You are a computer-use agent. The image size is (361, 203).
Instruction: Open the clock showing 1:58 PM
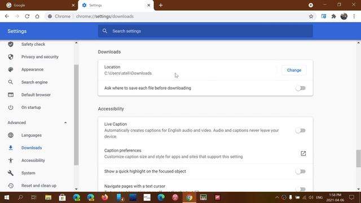335,197
